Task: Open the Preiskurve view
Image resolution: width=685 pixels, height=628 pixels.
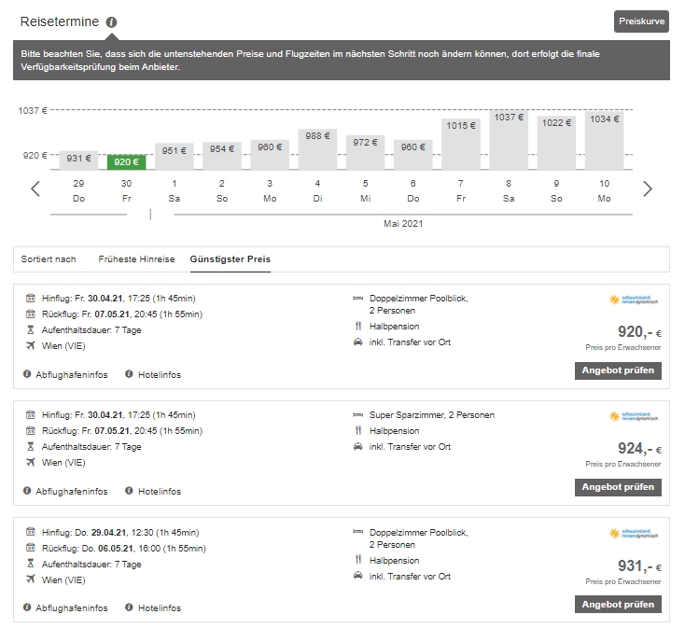Action: (x=641, y=21)
